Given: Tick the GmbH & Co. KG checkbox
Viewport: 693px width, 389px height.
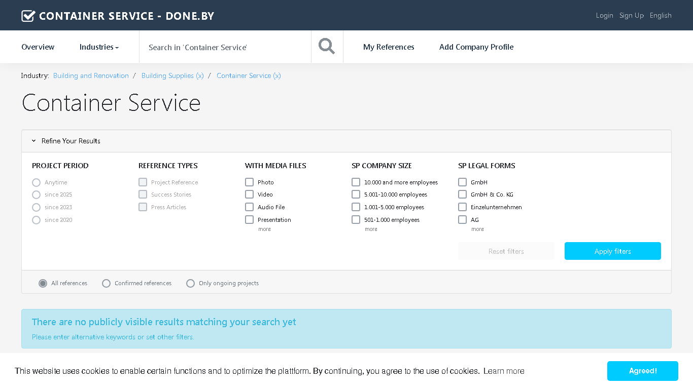Looking at the screenshot, I should point(462,194).
